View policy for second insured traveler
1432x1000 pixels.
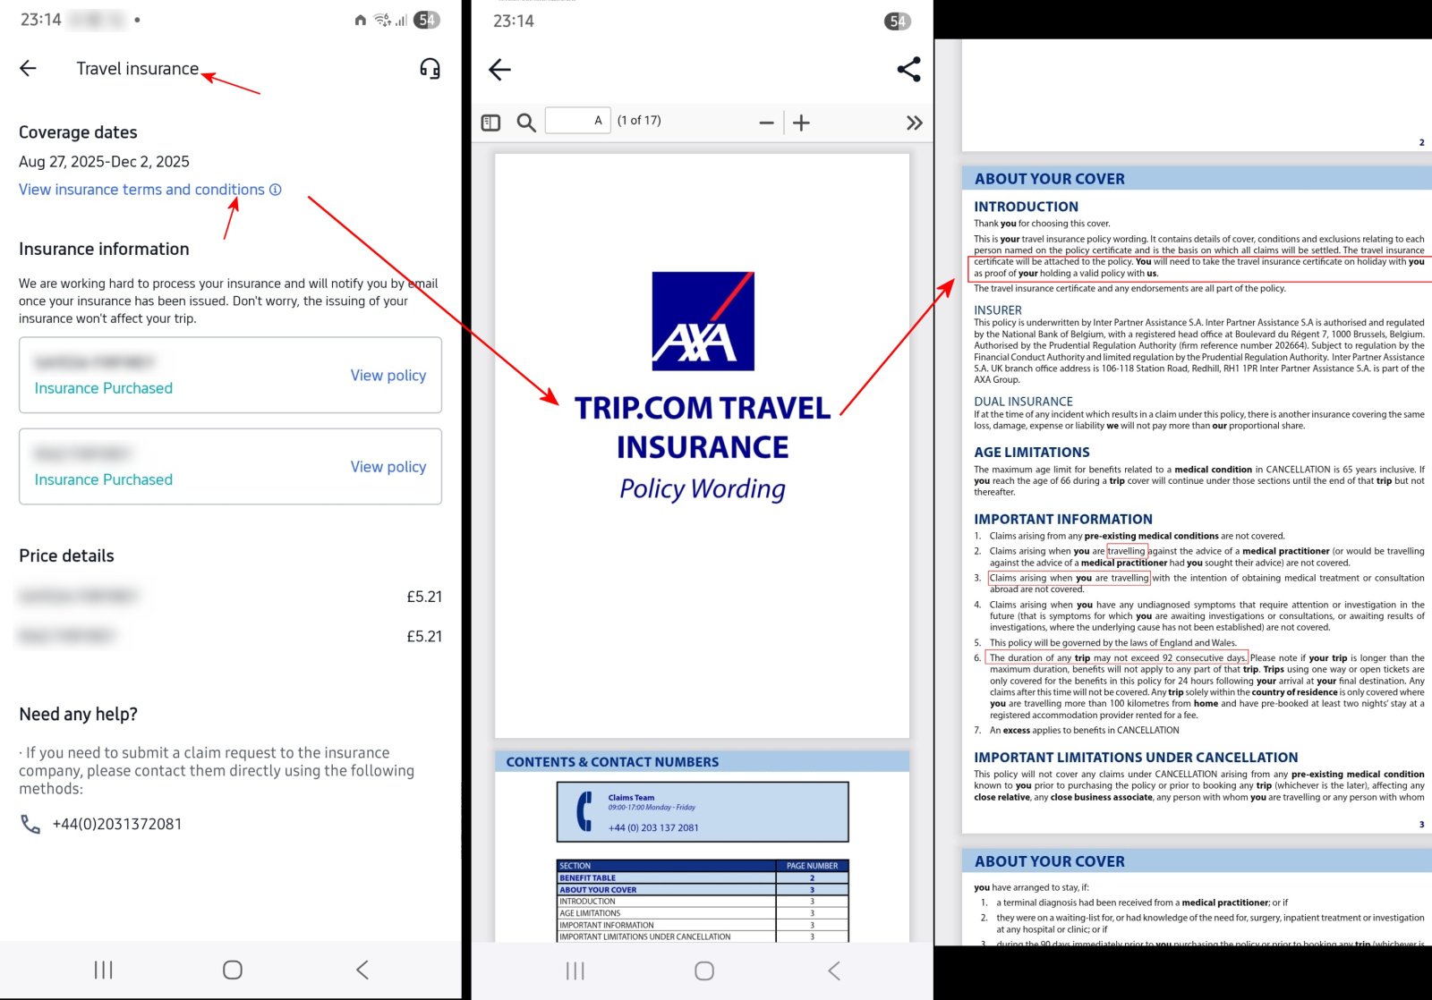tap(388, 467)
